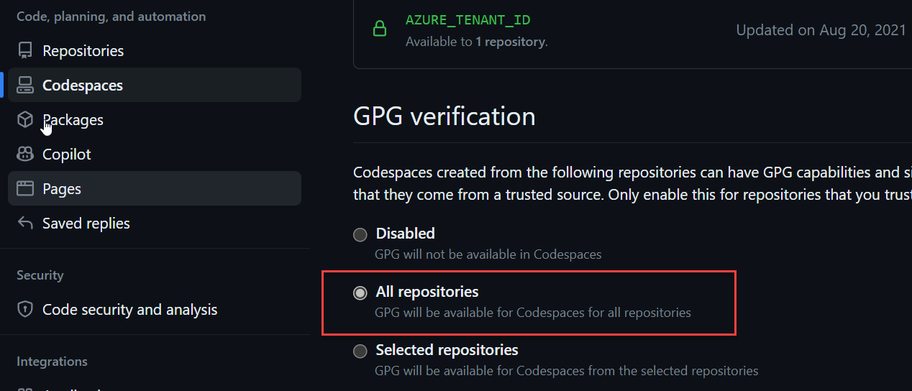
Task: Click the Saved replies arrow icon
Action: tap(25, 224)
